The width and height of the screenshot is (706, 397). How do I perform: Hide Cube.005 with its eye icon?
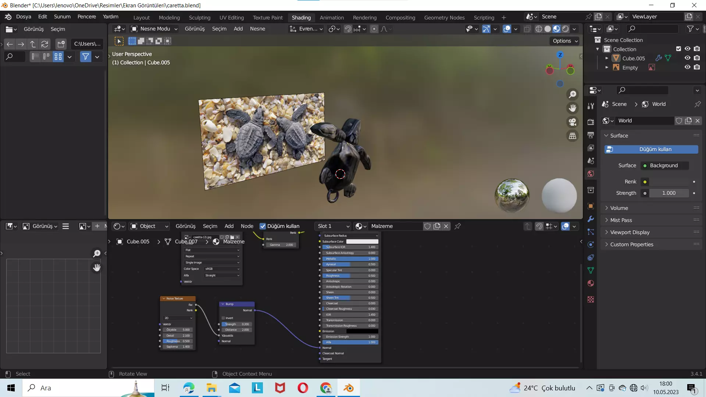pos(687,58)
